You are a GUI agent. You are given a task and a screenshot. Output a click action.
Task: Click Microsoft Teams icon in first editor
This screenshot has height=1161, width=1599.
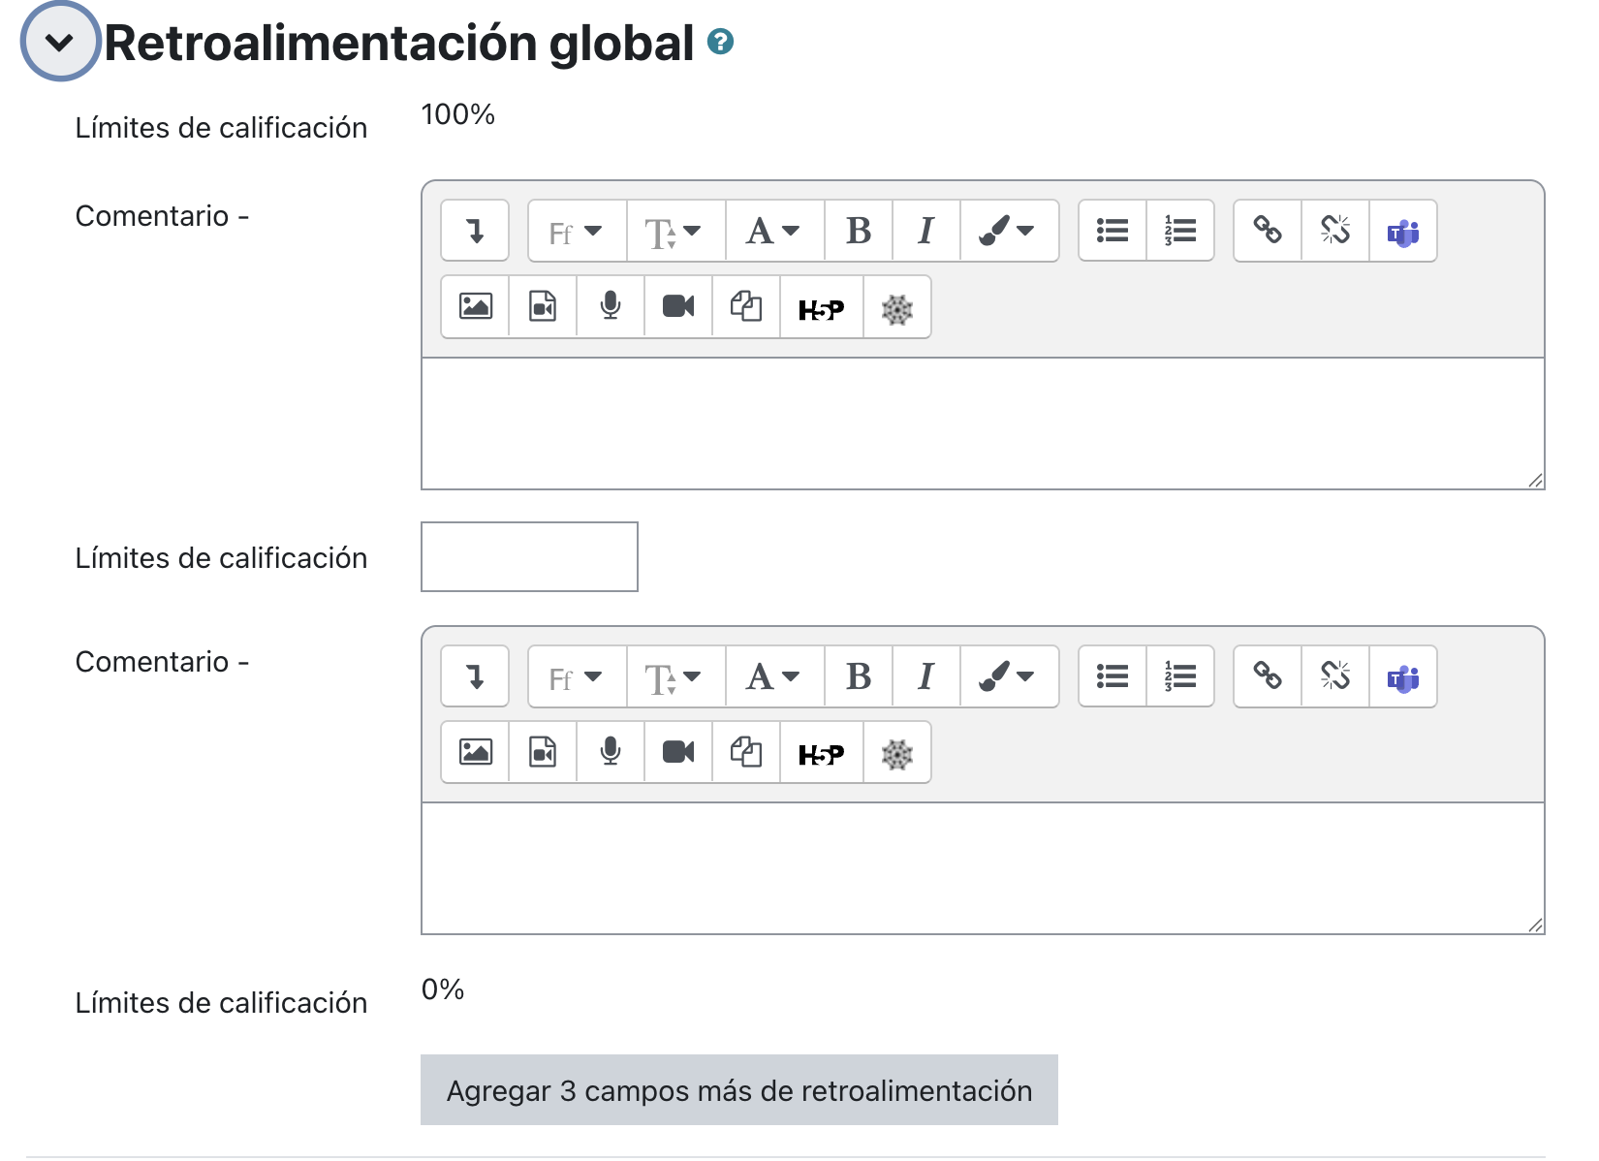(x=1403, y=231)
